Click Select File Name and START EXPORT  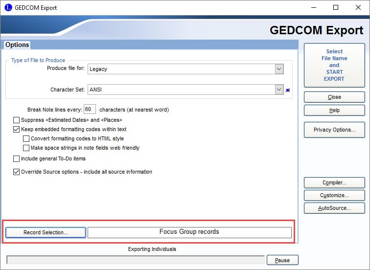(334, 65)
